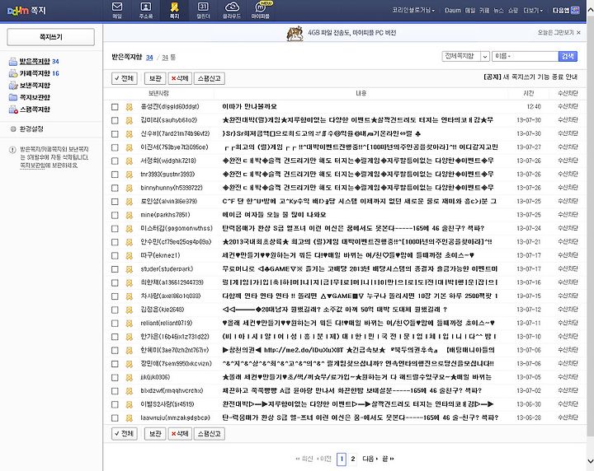Viewport: 594px width, 471px height.
Task: Click the scrollbar down arrow at right edge
Action: [x=590, y=461]
